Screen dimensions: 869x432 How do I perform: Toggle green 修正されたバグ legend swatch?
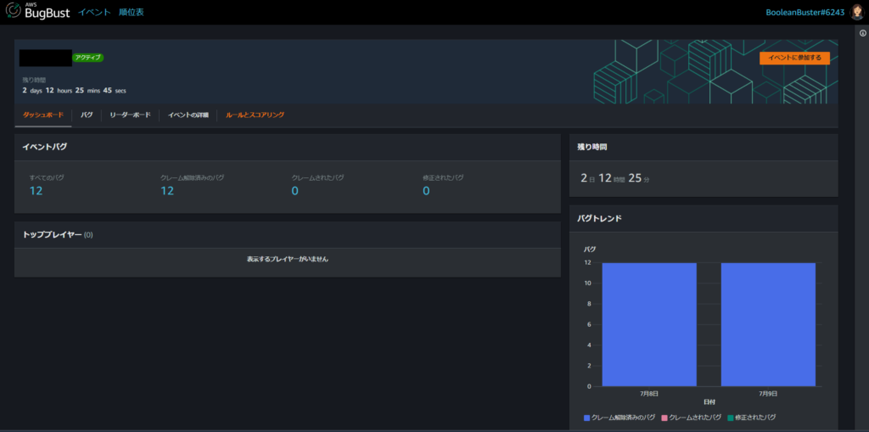tap(731, 417)
